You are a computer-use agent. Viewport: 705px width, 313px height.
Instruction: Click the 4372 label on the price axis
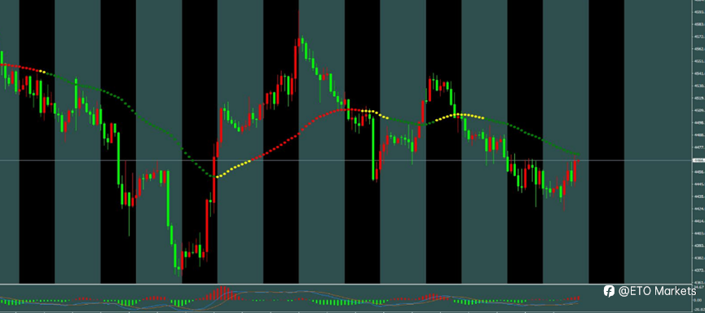click(698, 271)
